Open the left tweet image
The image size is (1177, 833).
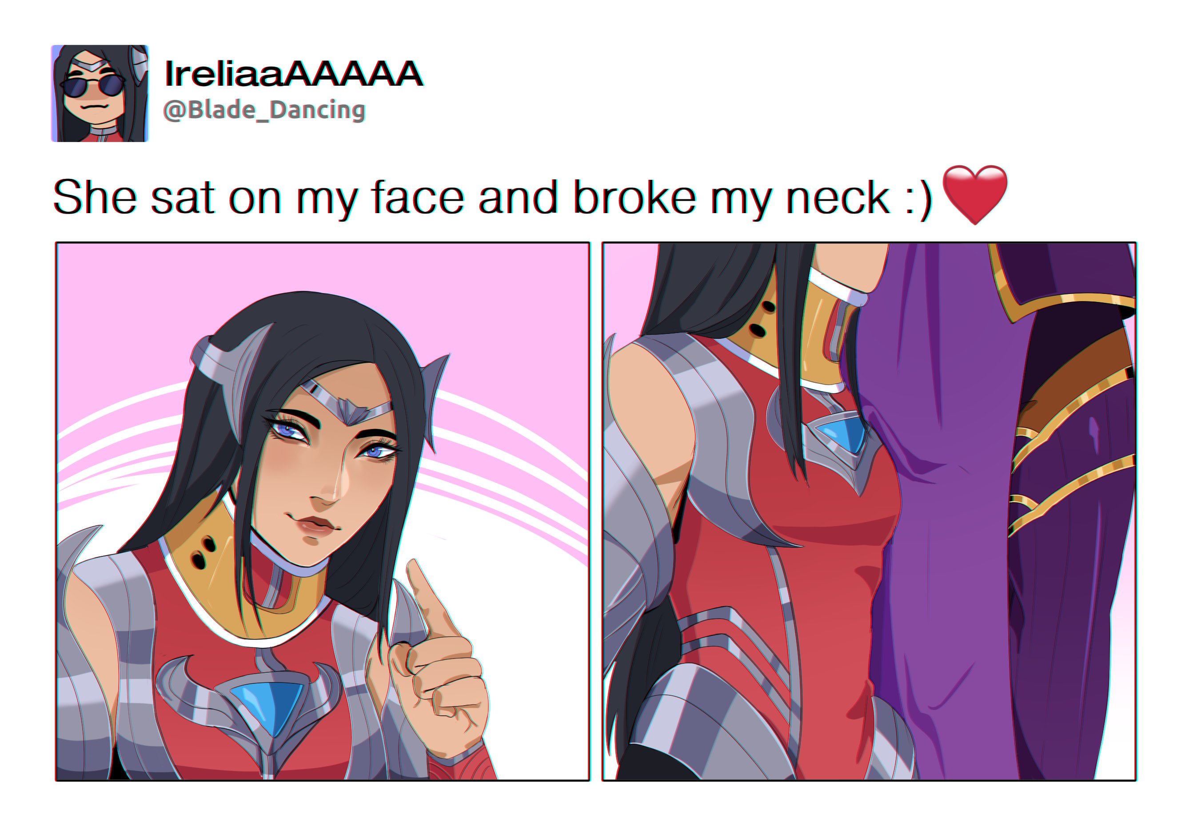tap(323, 512)
